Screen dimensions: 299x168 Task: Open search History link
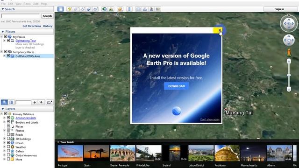pyautogui.click(x=48, y=26)
